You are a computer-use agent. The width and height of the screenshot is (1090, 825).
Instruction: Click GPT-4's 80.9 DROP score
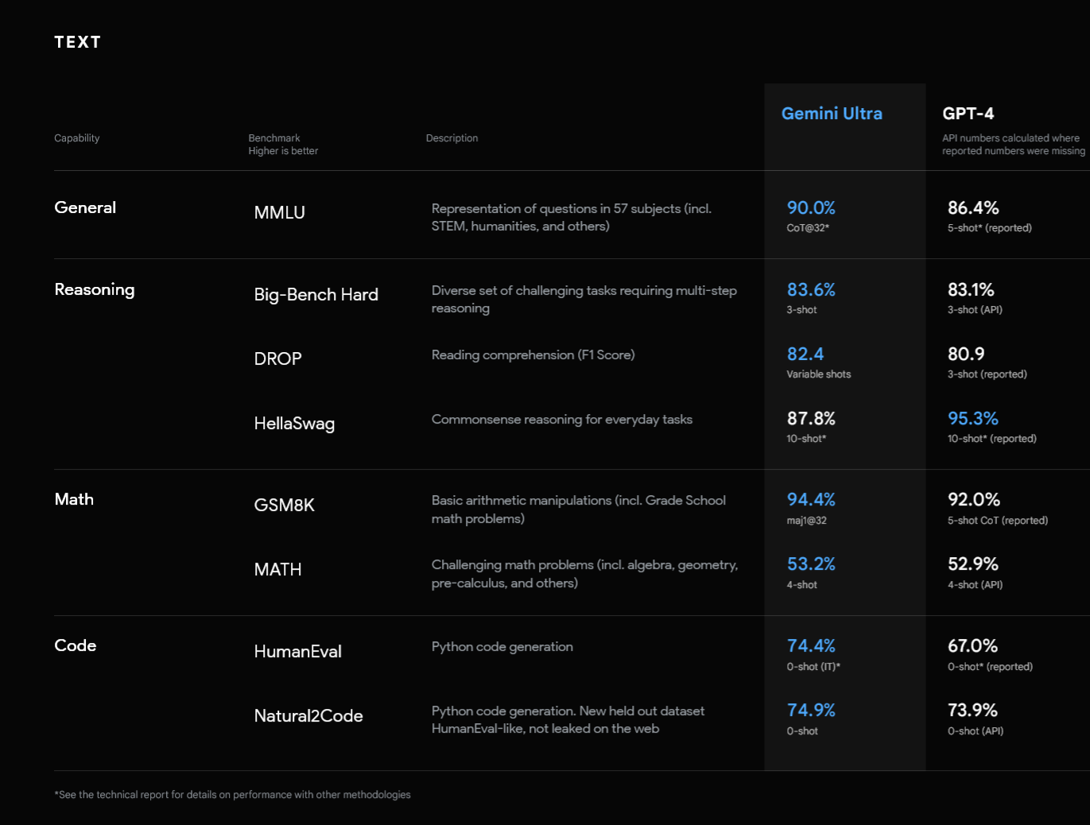pyautogui.click(x=966, y=354)
